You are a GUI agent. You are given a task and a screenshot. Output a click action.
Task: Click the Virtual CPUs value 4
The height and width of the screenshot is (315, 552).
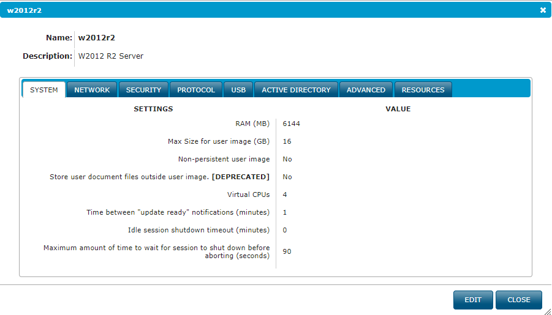[x=285, y=195]
